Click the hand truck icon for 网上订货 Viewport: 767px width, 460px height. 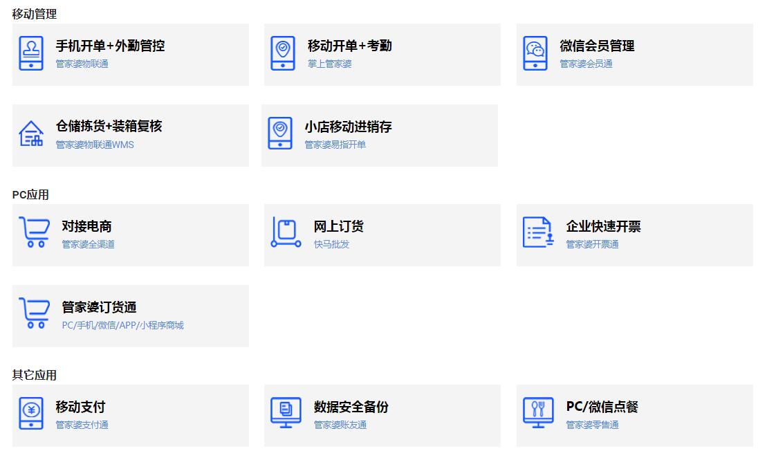[286, 232]
